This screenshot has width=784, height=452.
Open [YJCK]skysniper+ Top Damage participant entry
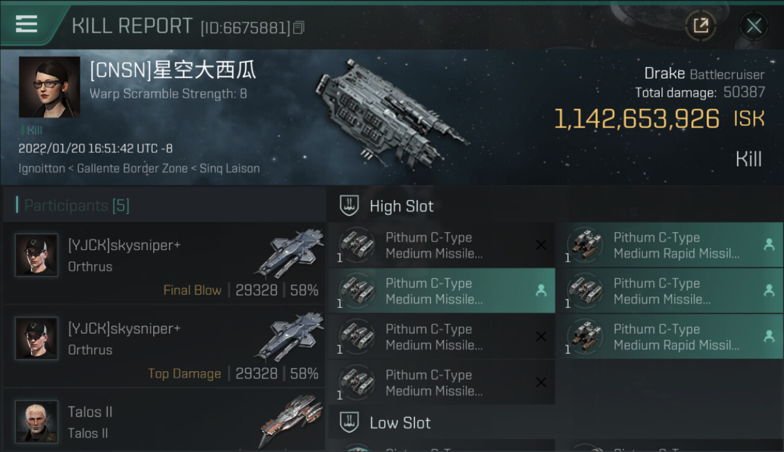tap(164, 347)
